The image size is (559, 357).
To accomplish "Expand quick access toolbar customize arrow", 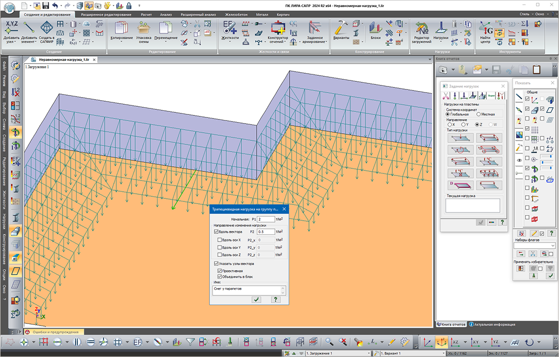I will pyautogui.click(x=139, y=6).
